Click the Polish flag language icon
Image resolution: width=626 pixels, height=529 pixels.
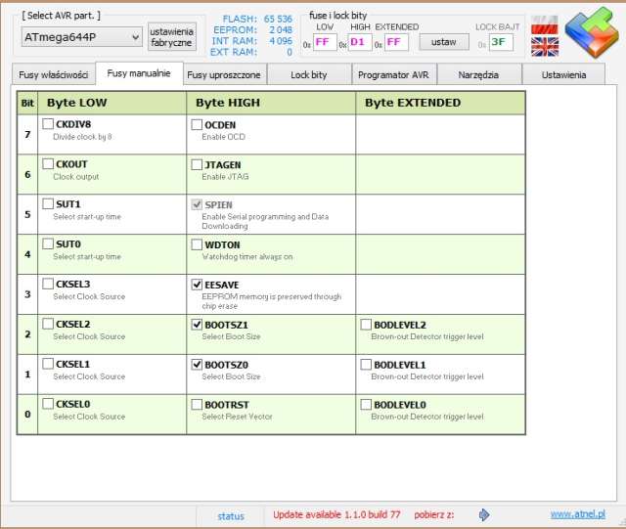click(545, 25)
